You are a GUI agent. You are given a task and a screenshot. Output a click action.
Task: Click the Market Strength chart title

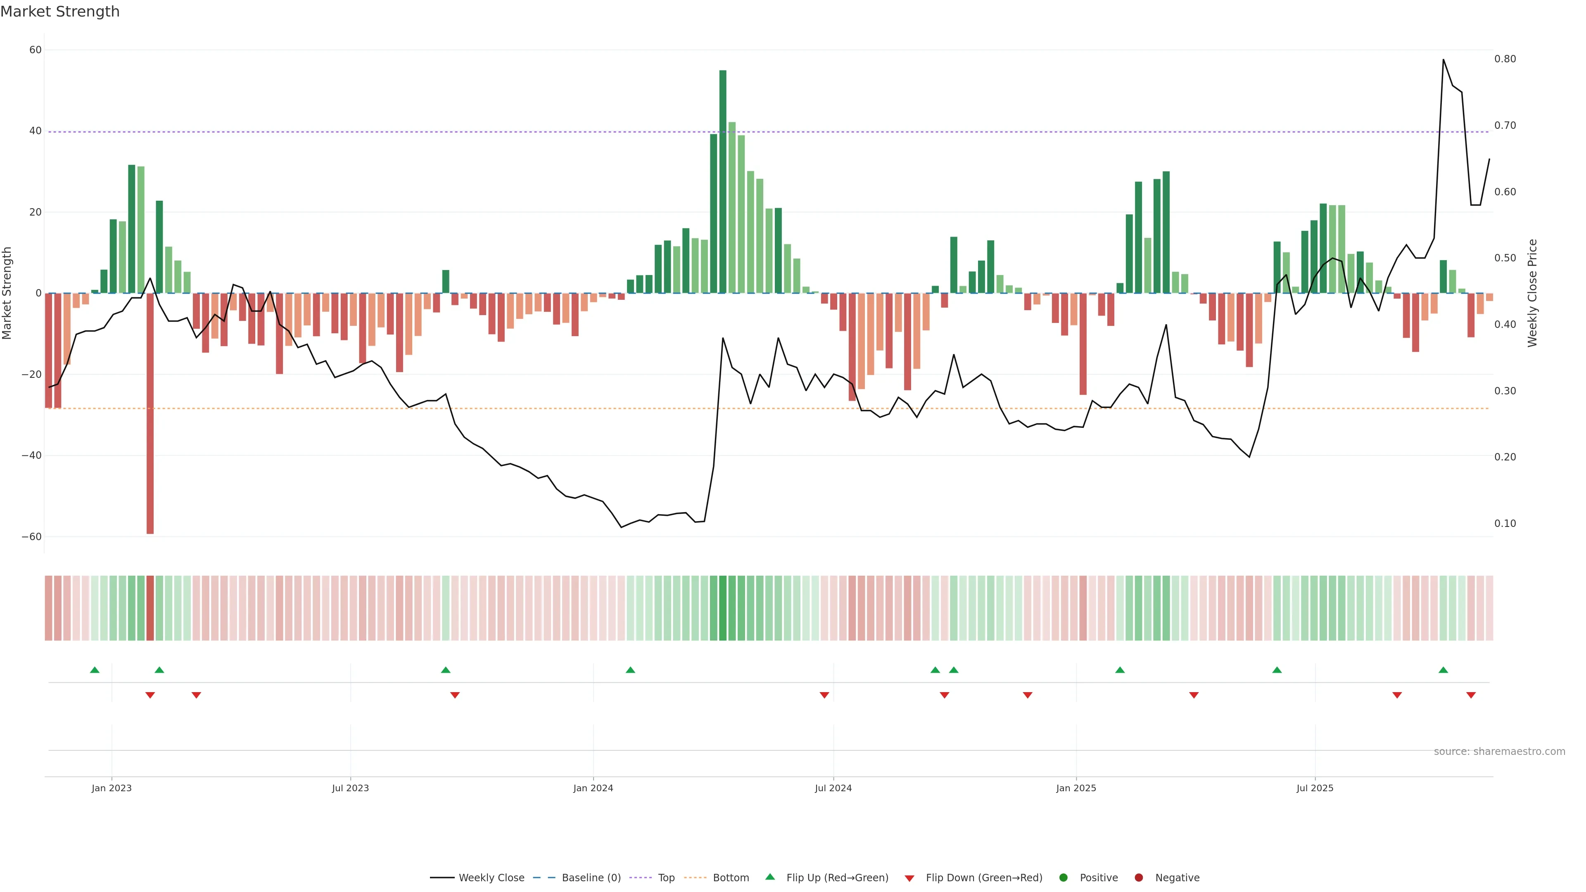pyautogui.click(x=60, y=12)
